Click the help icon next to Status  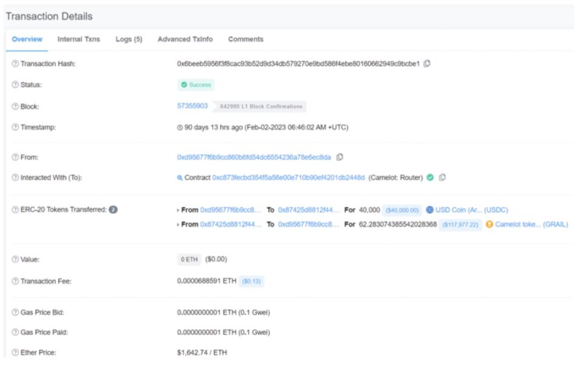click(15, 85)
